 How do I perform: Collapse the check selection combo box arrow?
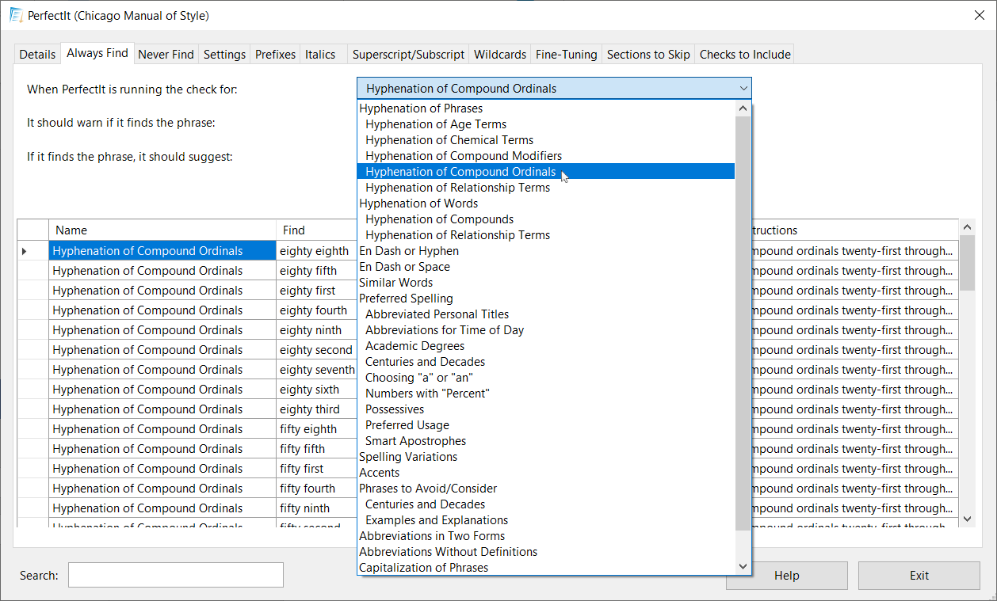[x=743, y=89]
